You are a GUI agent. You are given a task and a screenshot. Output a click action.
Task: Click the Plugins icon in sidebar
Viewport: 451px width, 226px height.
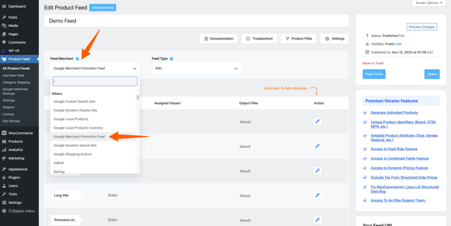4,178
